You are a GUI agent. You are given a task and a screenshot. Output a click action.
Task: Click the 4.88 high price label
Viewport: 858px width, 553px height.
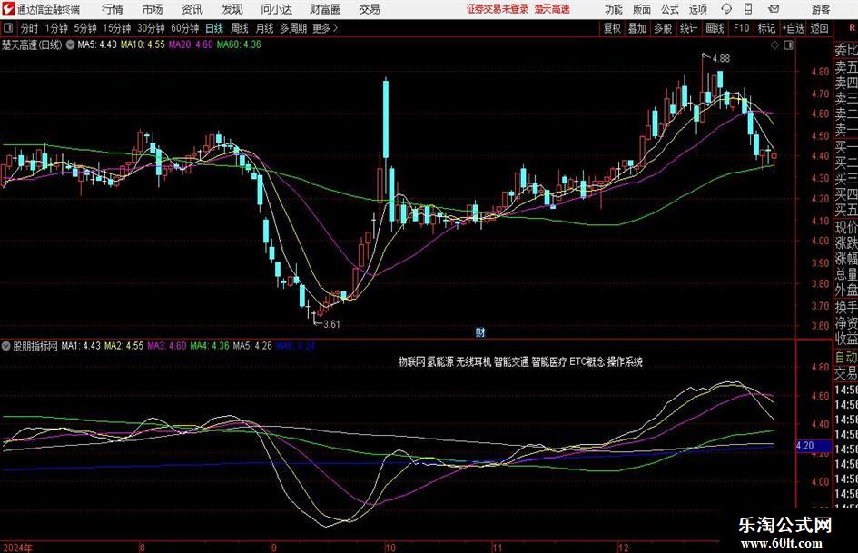coord(721,58)
